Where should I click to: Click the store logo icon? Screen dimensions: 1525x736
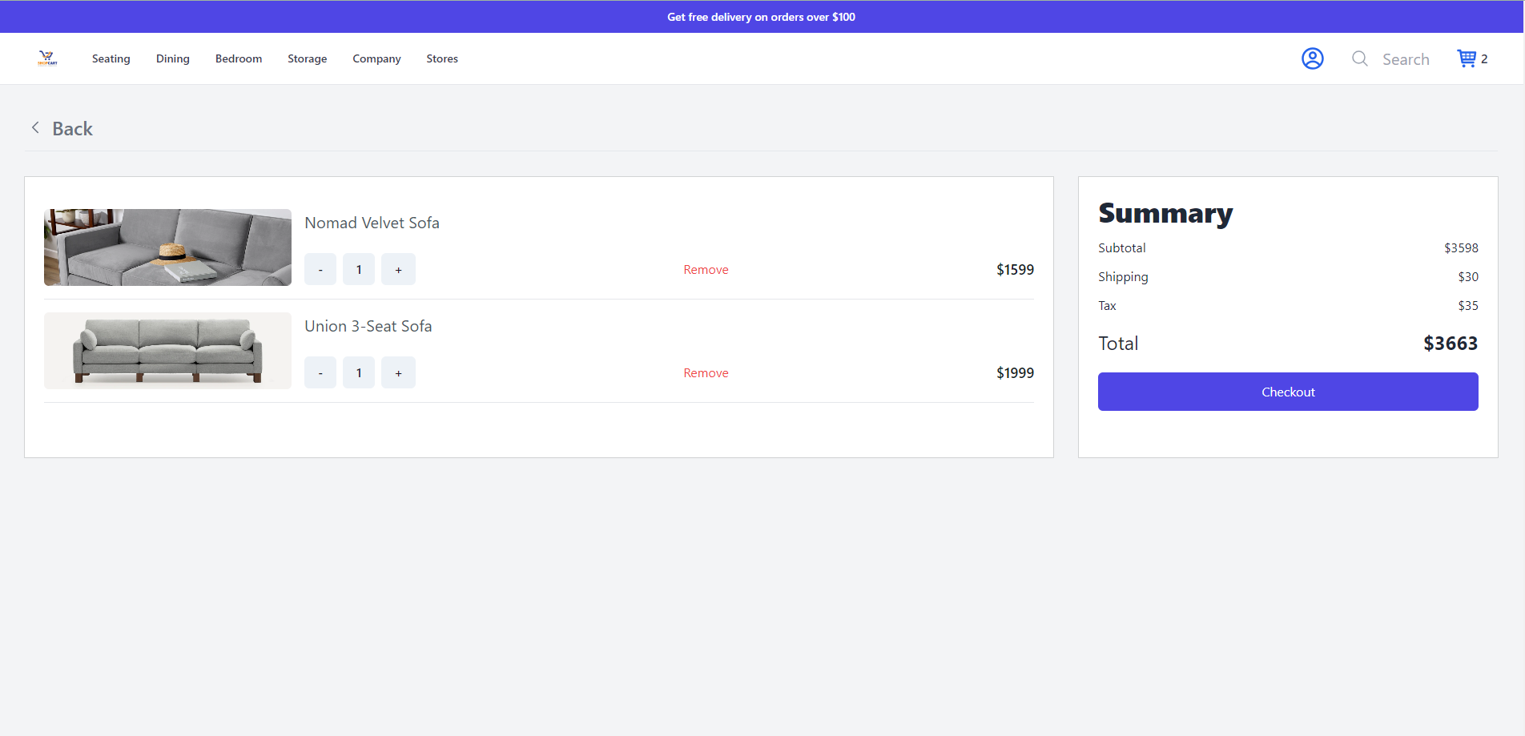48,58
